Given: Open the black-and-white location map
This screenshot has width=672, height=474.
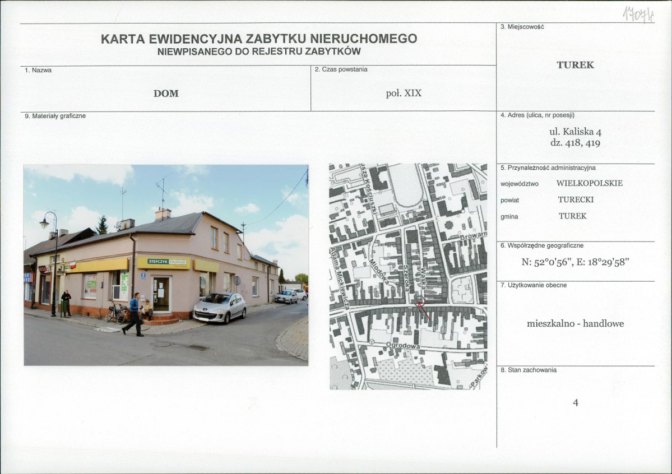Looking at the screenshot, I should click(408, 276).
